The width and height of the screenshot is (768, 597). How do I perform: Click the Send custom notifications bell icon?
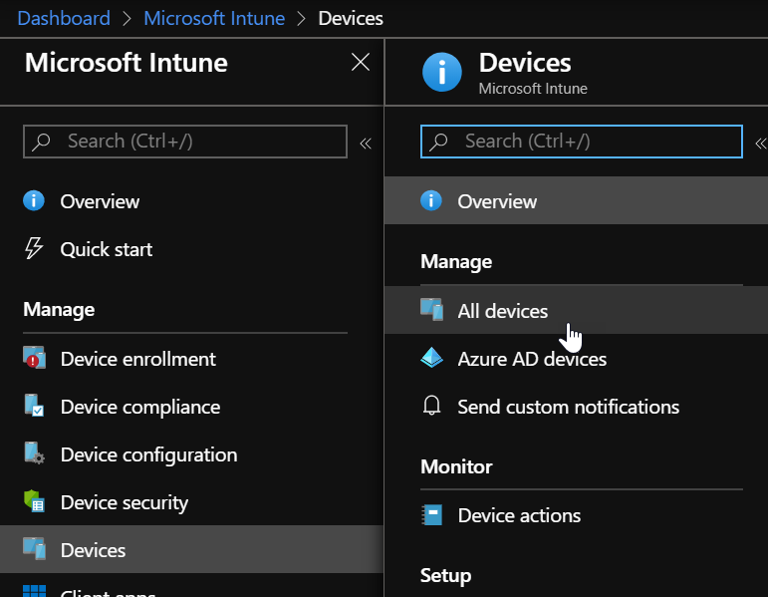pyautogui.click(x=431, y=407)
